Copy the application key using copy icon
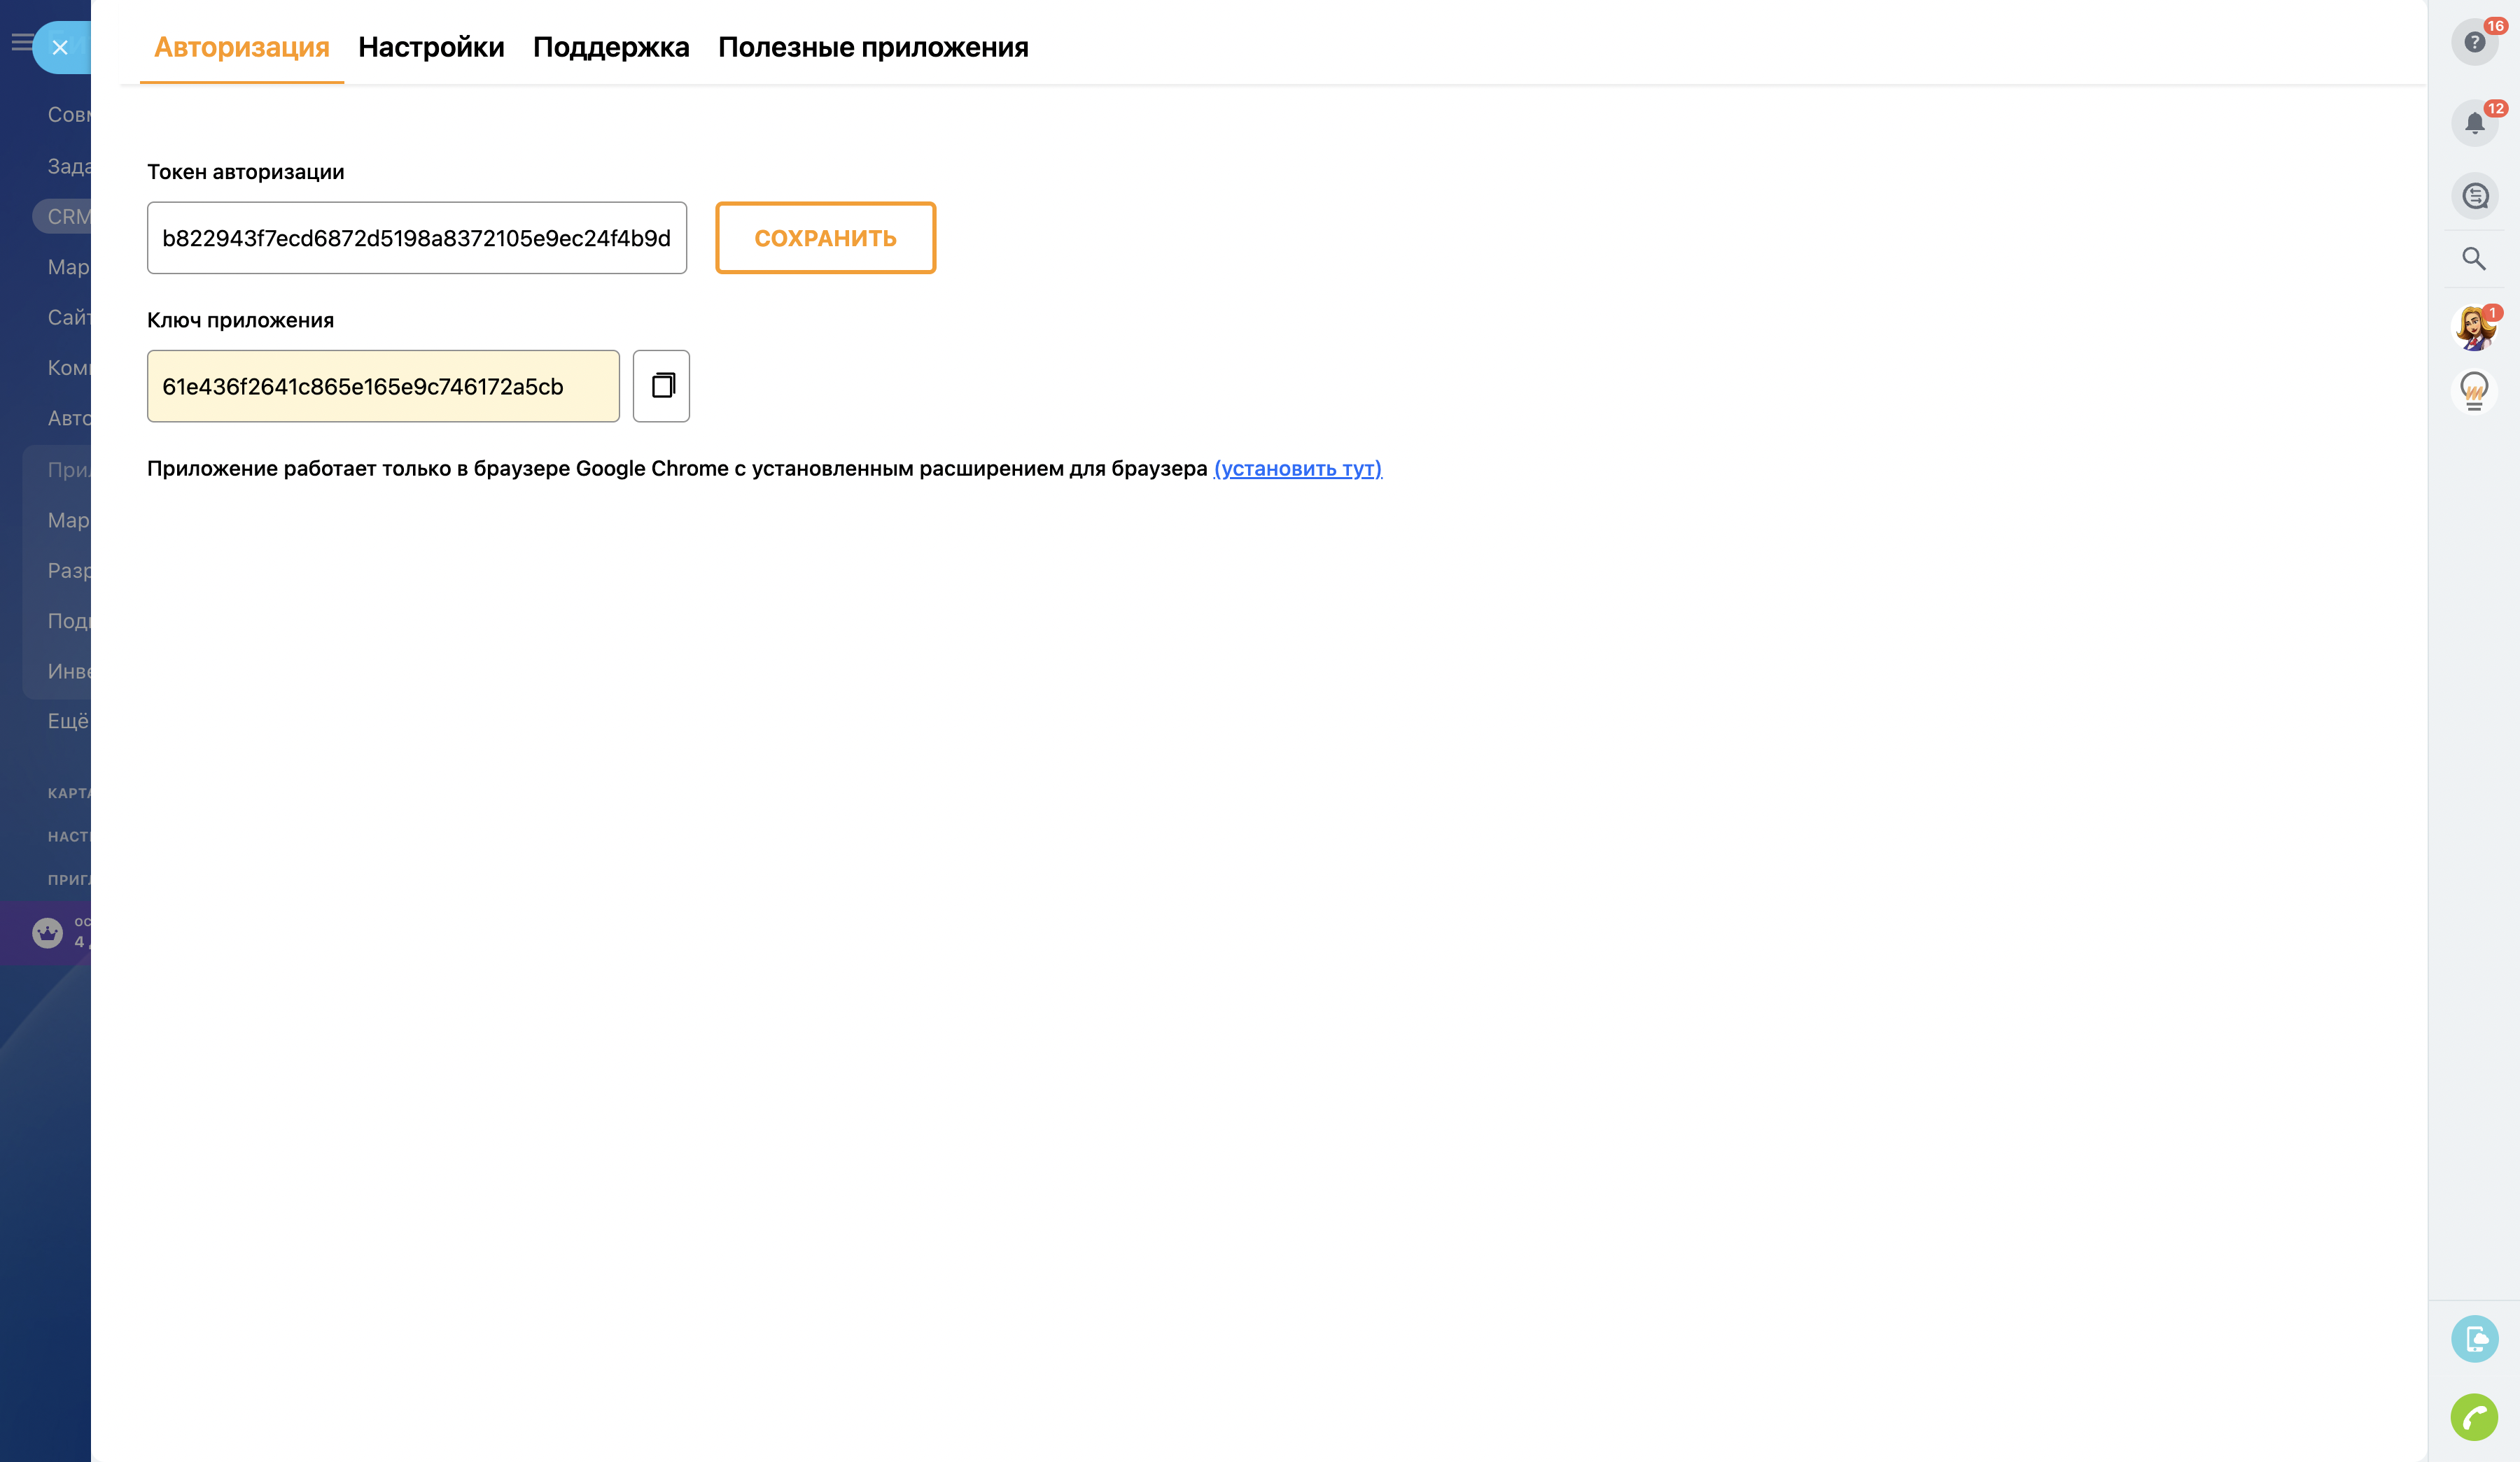The height and width of the screenshot is (1462, 2520). pyautogui.click(x=661, y=385)
